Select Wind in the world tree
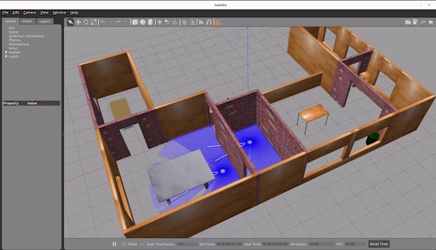 point(13,48)
